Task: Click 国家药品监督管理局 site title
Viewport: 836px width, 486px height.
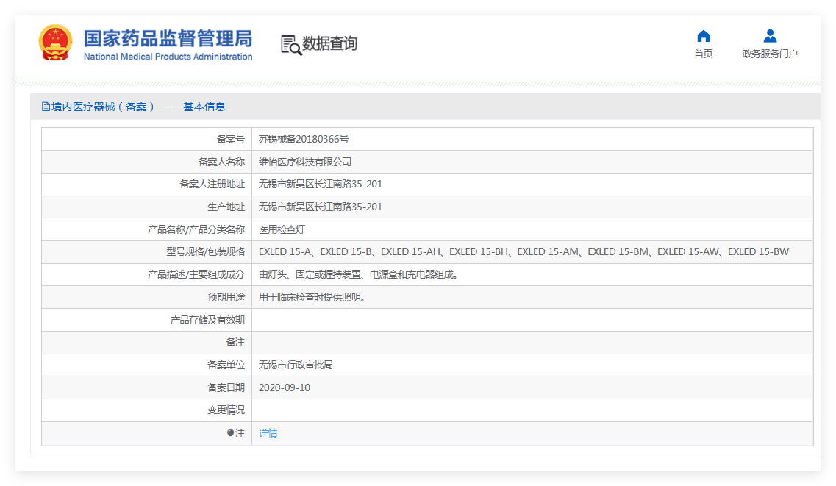Action: click(x=168, y=38)
